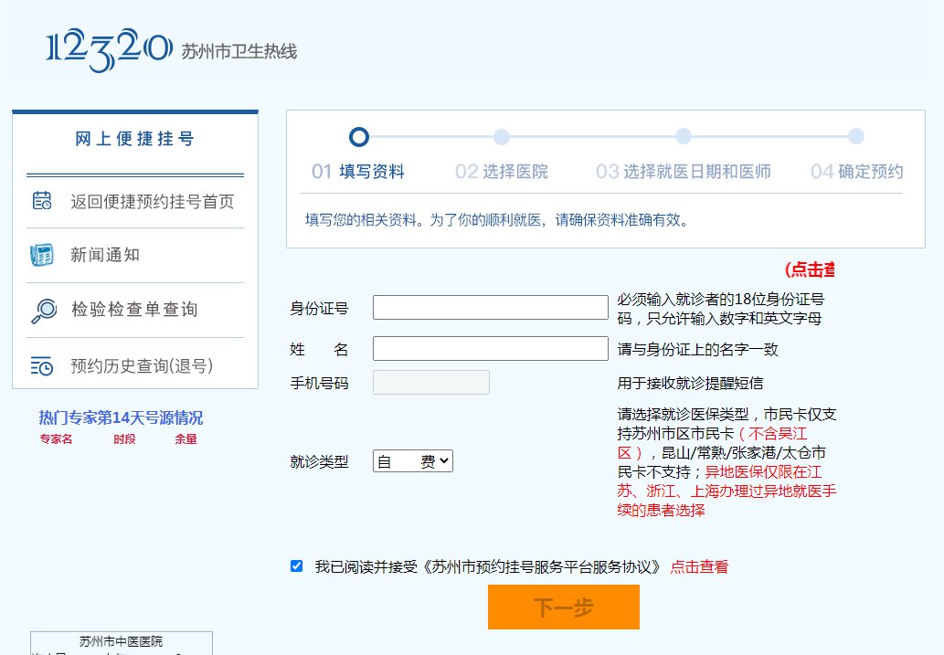Click the red 点击查看 link
This screenshot has height=655, width=944.
699,566
